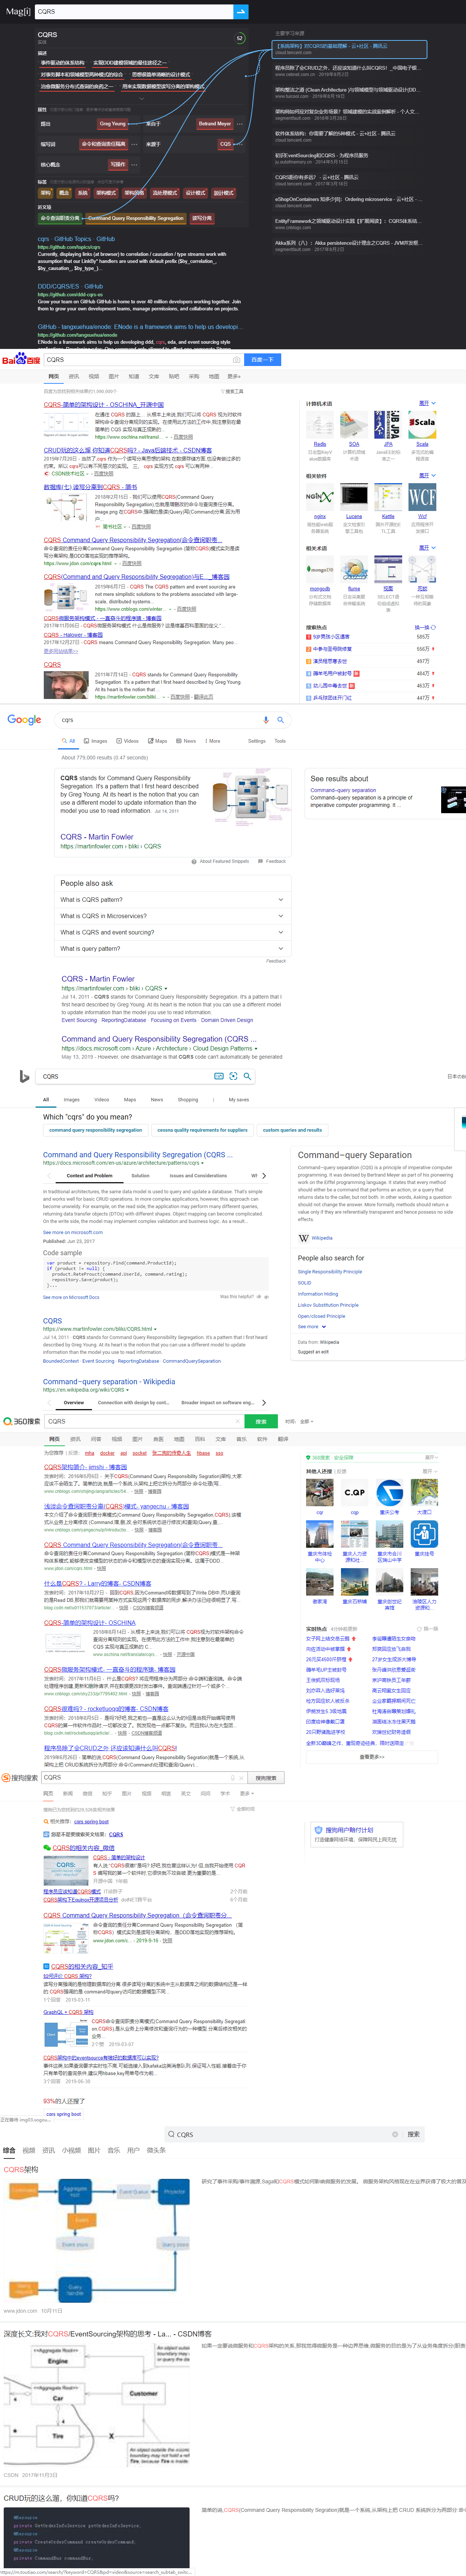Viewport: 466px width, 2576px height.
Task: Open 'Liskov Substitution Principle' related search
Action: [328, 1305]
